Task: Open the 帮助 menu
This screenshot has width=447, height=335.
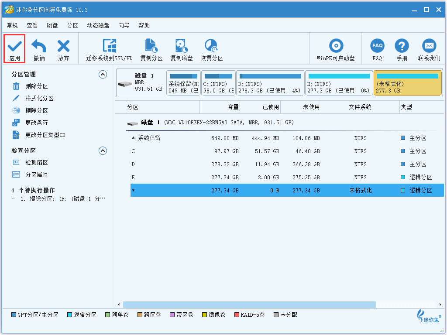Action: [144, 26]
